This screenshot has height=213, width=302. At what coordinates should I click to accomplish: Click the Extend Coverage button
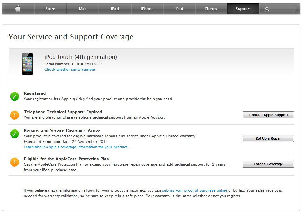(268, 164)
